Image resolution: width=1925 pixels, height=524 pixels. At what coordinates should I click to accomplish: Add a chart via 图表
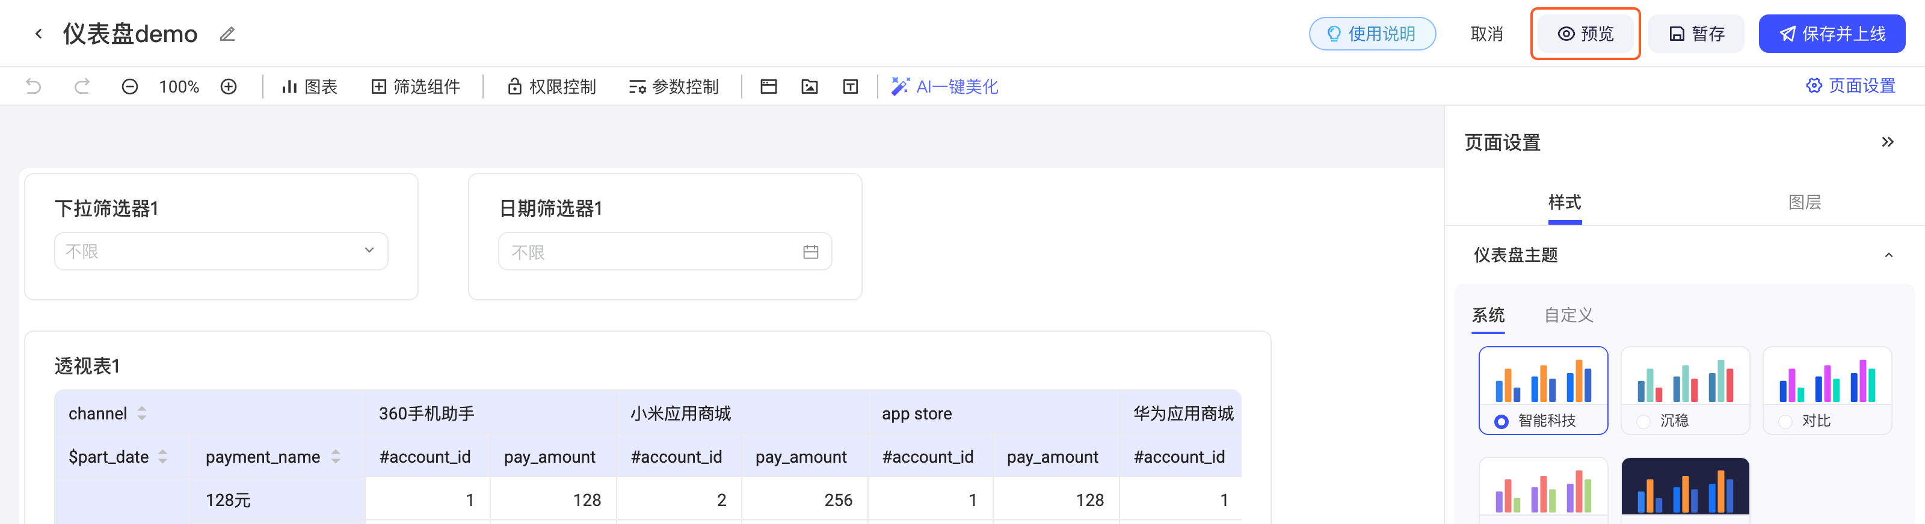309,87
